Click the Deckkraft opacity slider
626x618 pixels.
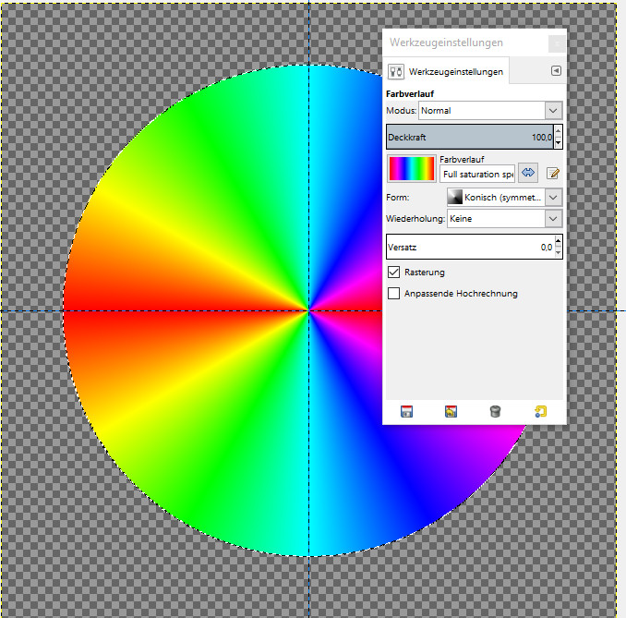[x=470, y=137]
